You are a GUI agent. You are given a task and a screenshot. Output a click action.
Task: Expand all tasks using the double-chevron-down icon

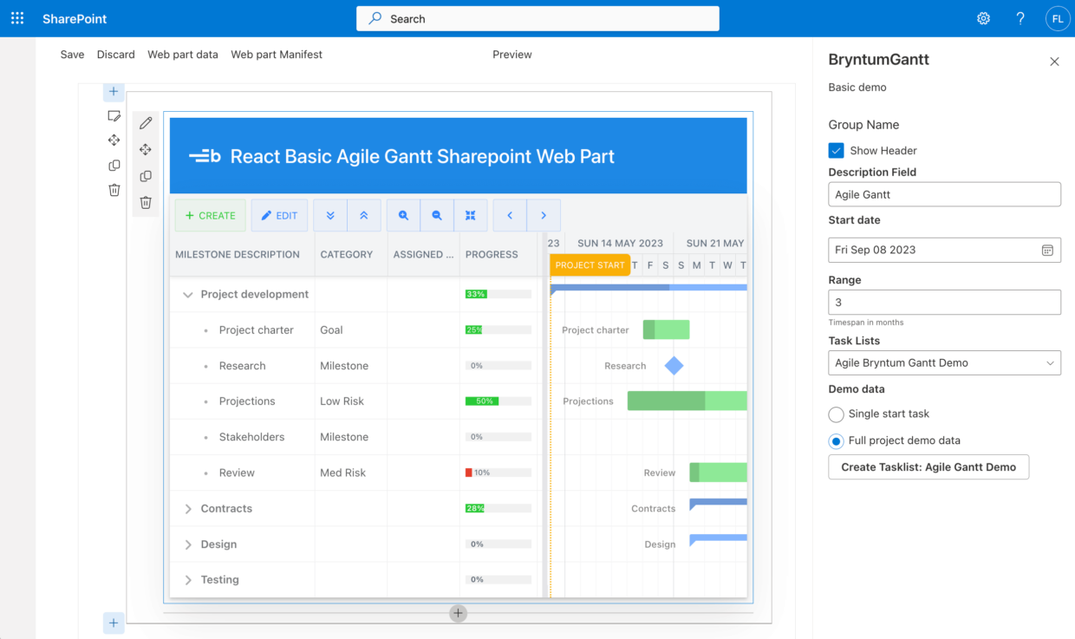(330, 215)
